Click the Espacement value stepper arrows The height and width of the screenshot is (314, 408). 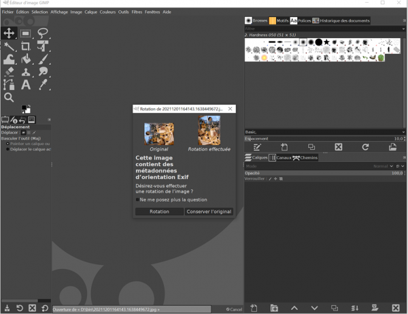pos(405,139)
